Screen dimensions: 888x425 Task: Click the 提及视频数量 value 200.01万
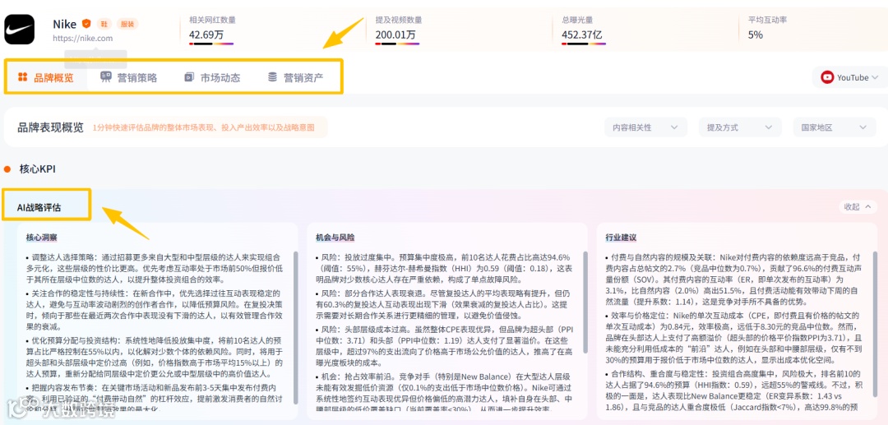395,35
